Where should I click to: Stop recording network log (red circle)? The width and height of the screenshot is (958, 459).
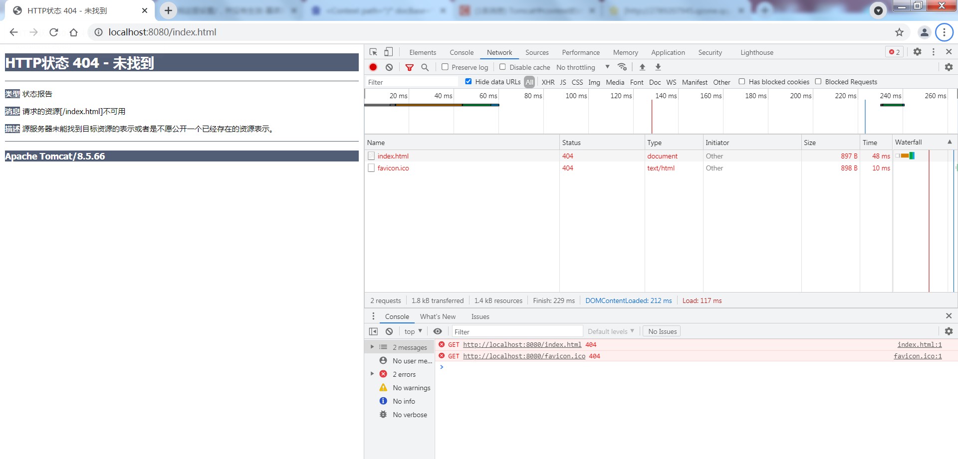[373, 67]
